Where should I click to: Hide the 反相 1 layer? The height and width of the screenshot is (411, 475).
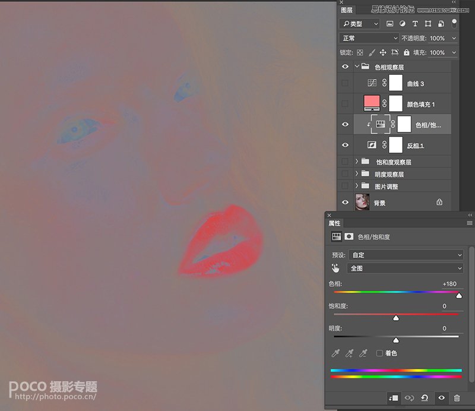tap(345, 145)
